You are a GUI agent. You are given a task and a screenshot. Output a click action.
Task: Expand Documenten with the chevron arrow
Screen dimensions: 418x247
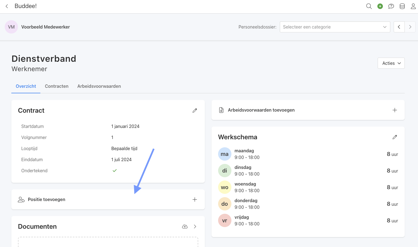pyautogui.click(x=195, y=227)
